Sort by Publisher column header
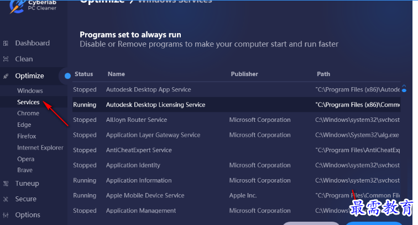This screenshot has width=418, height=225. (244, 74)
